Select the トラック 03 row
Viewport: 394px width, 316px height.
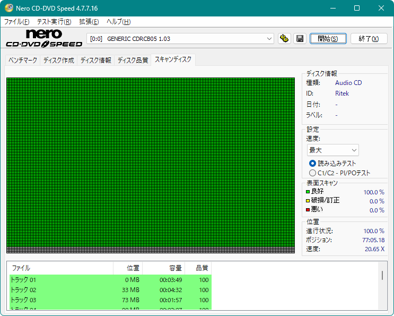110,300
